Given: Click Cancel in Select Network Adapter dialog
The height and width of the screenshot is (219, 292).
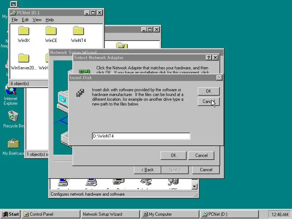Looking at the screenshot, I should click(x=201, y=155).
